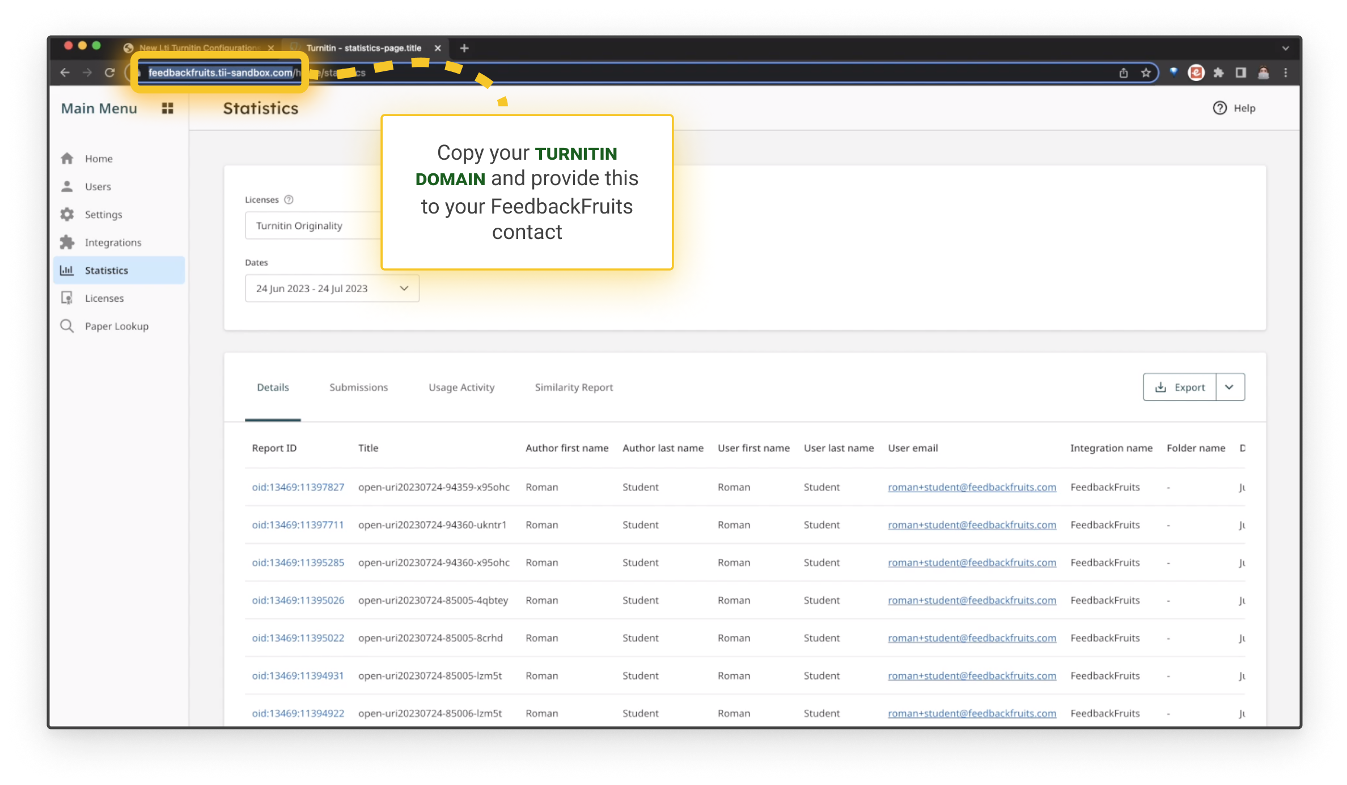Click the Report ID column header
1347x785 pixels.
click(x=274, y=448)
